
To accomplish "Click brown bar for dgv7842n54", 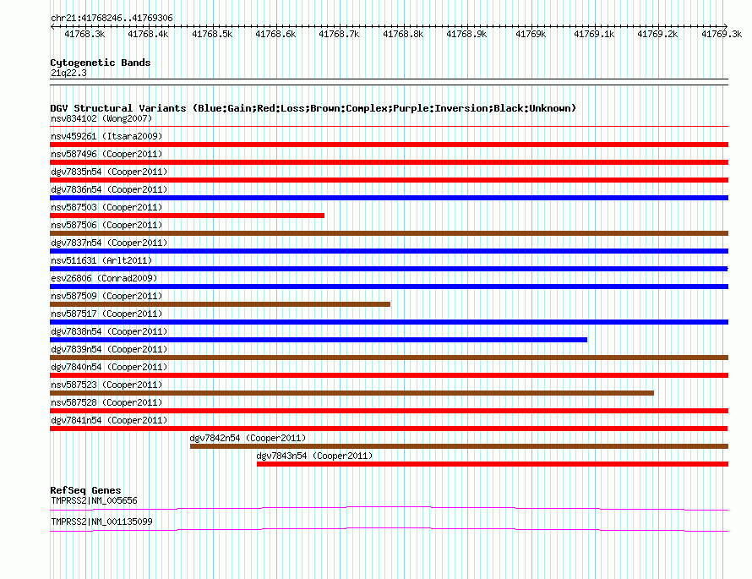I will pos(459,446).
